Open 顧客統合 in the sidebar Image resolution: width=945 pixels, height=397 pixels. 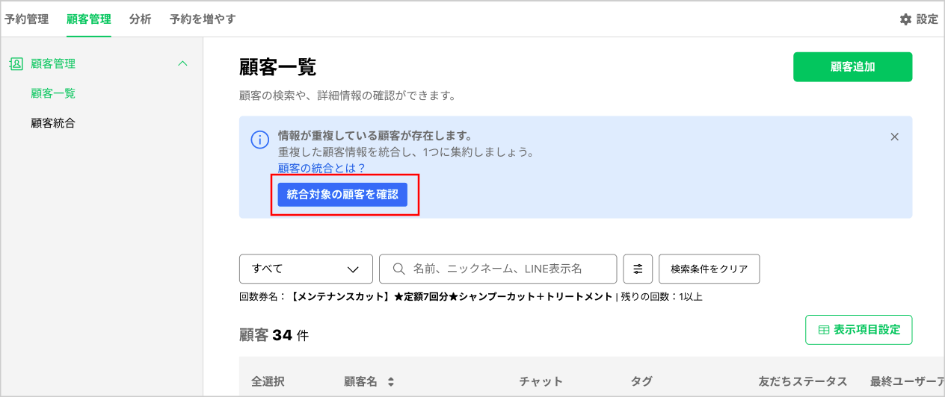(53, 123)
